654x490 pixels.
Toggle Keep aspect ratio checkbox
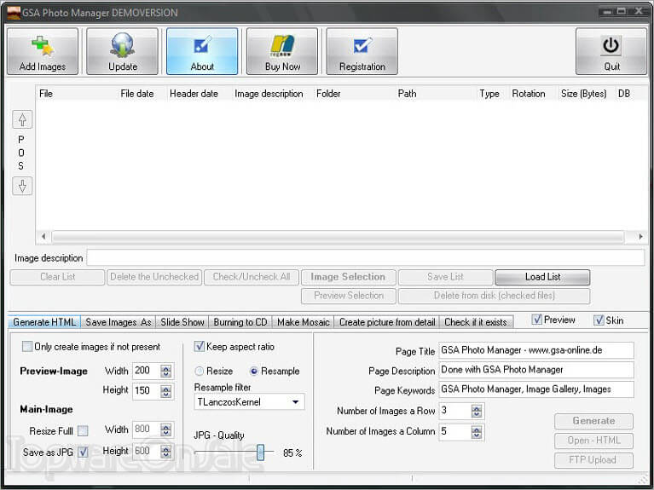click(x=200, y=346)
